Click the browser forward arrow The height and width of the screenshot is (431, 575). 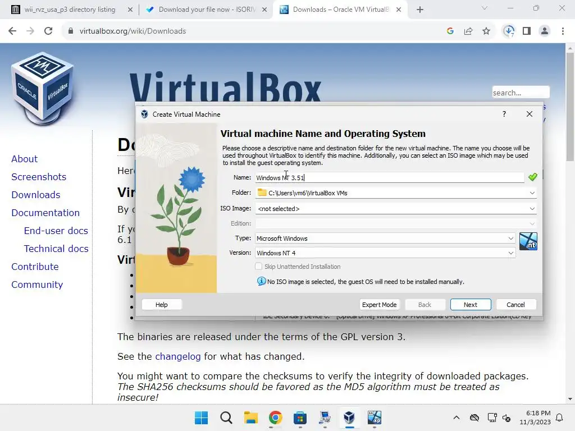tap(30, 31)
